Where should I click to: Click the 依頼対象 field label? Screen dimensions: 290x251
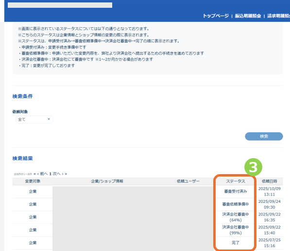coord(20,112)
